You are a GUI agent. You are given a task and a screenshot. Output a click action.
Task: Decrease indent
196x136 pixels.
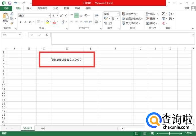(86, 22)
